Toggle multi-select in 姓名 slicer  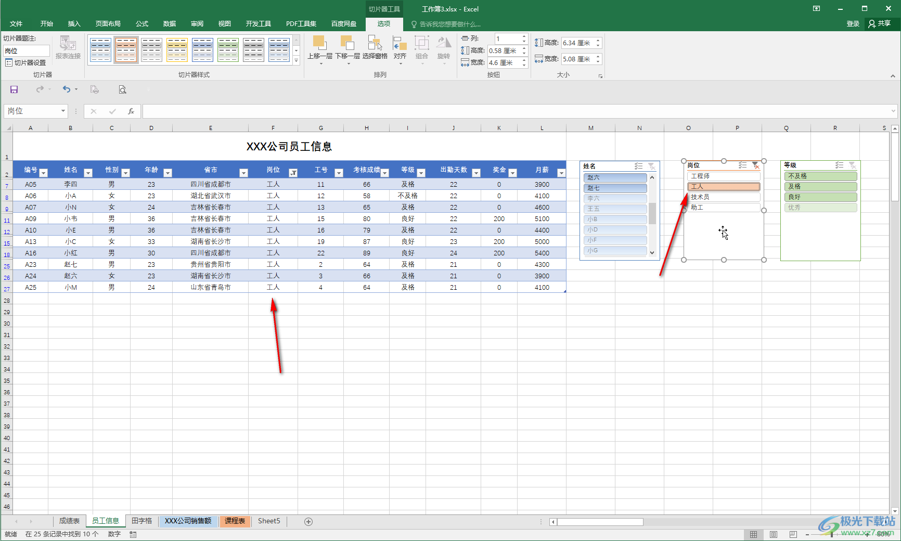(x=638, y=166)
